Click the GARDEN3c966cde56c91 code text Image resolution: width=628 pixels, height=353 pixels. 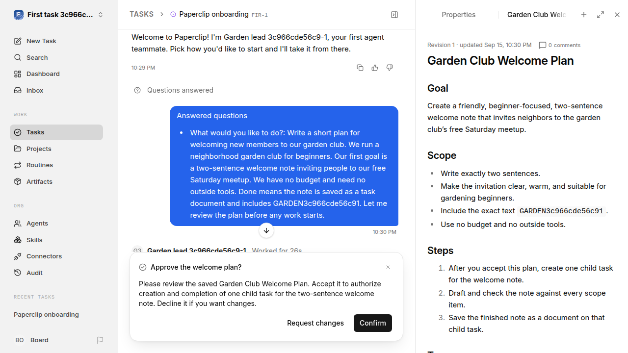[x=561, y=211]
